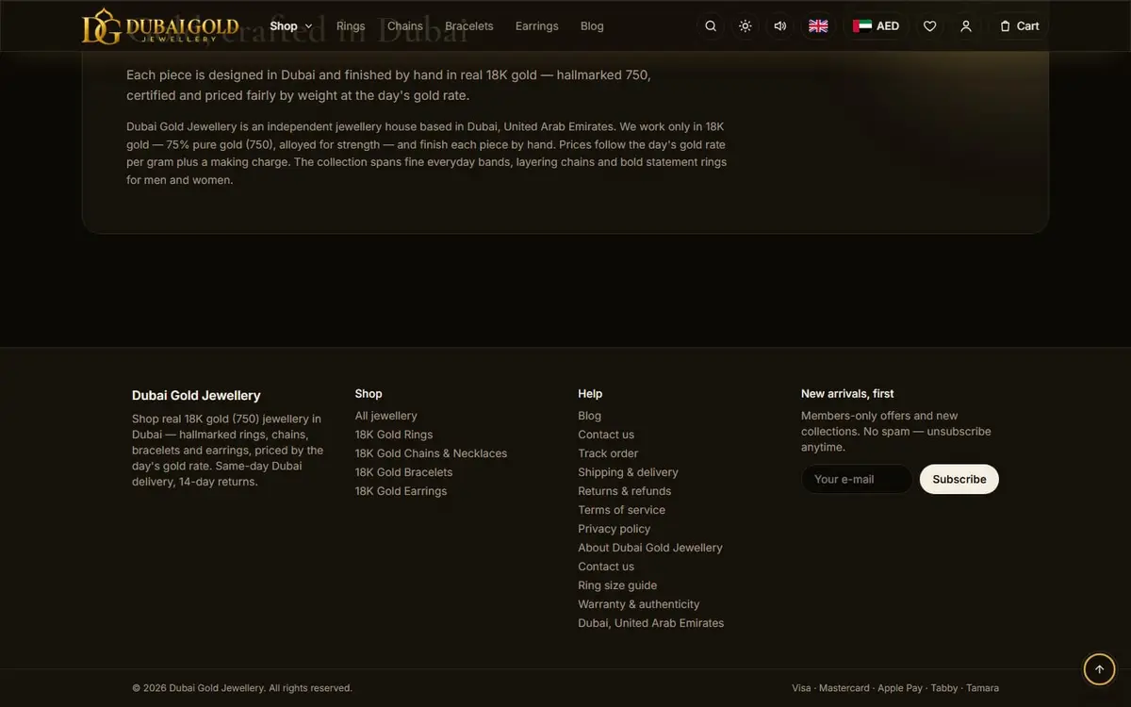Click Dubai, United Arab Emirates footer text
This screenshot has width=1131, height=707.
[x=651, y=623]
